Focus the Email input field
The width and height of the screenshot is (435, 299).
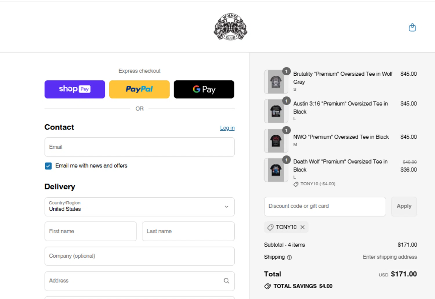139,147
